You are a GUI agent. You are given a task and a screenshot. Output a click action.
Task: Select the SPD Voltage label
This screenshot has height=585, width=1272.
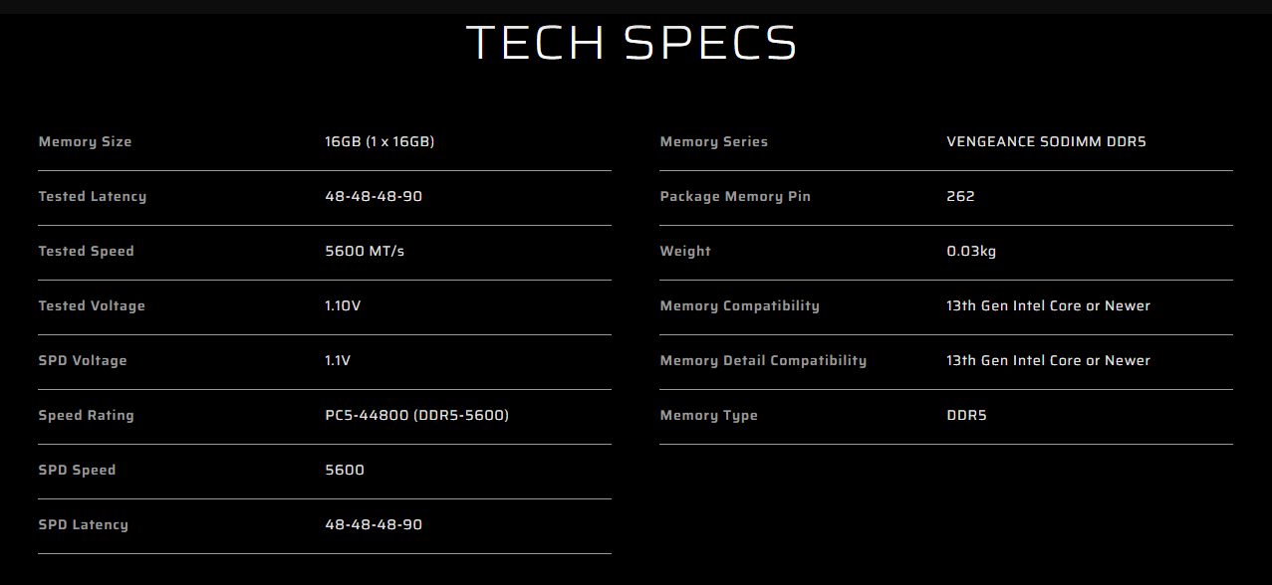(x=83, y=361)
